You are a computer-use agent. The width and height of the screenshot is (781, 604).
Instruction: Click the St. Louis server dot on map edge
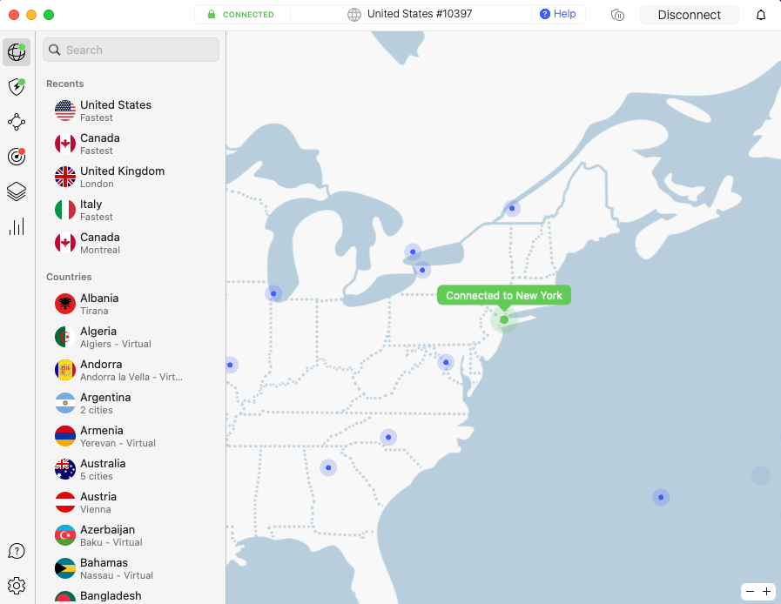pyautogui.click(x=231, y=365)
